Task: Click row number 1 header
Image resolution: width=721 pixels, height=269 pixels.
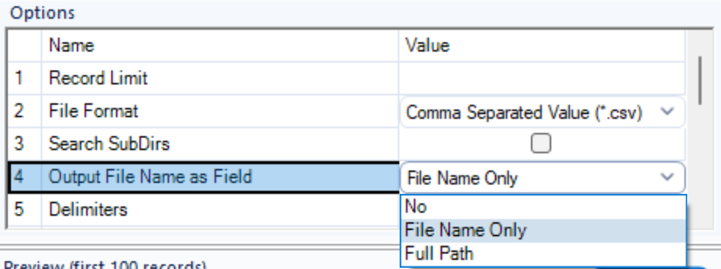Action: (24, 78)
